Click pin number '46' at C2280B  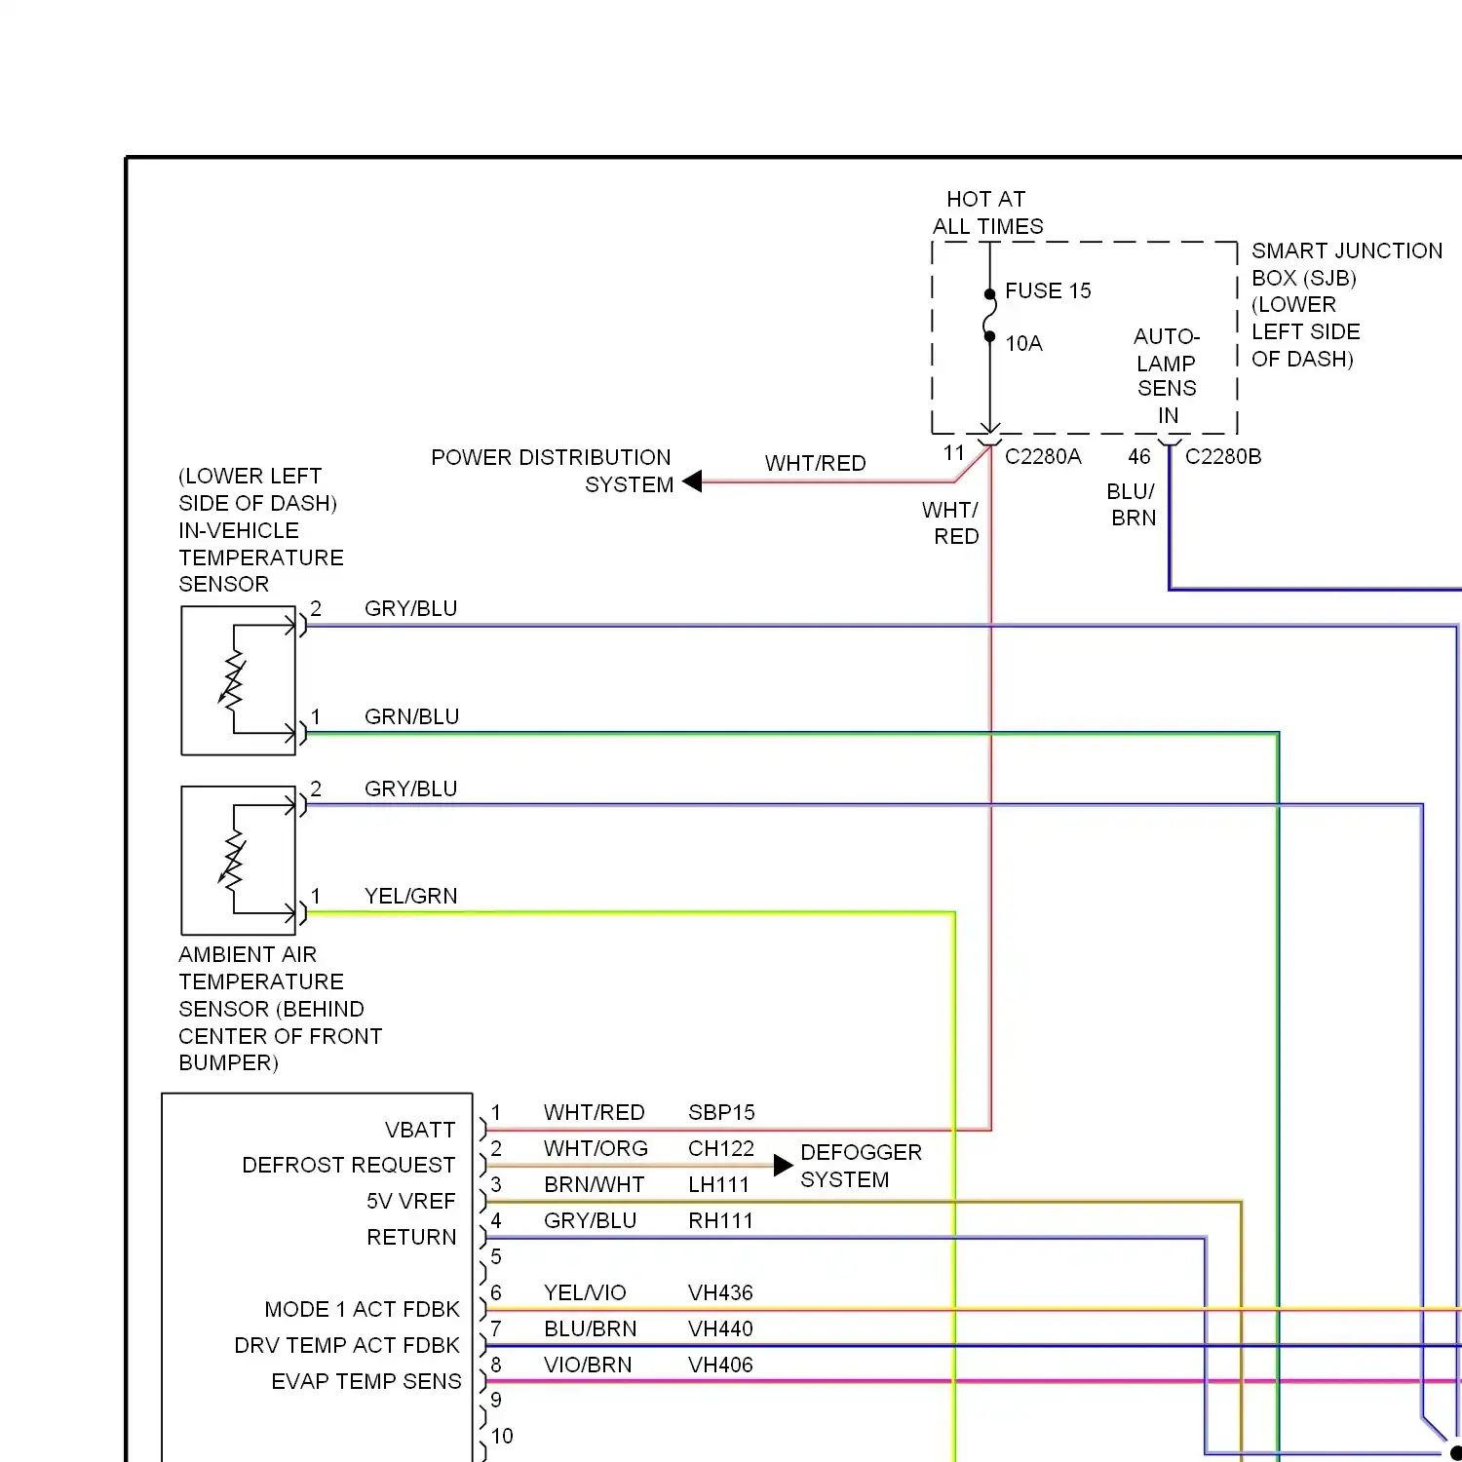point(1139,456)
